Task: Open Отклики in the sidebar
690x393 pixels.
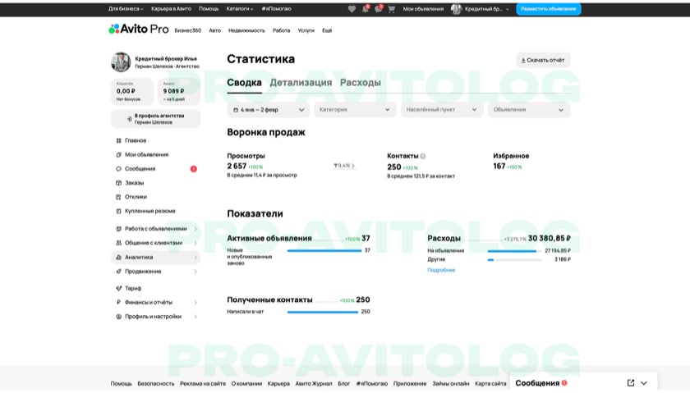Action: point(136,197)
